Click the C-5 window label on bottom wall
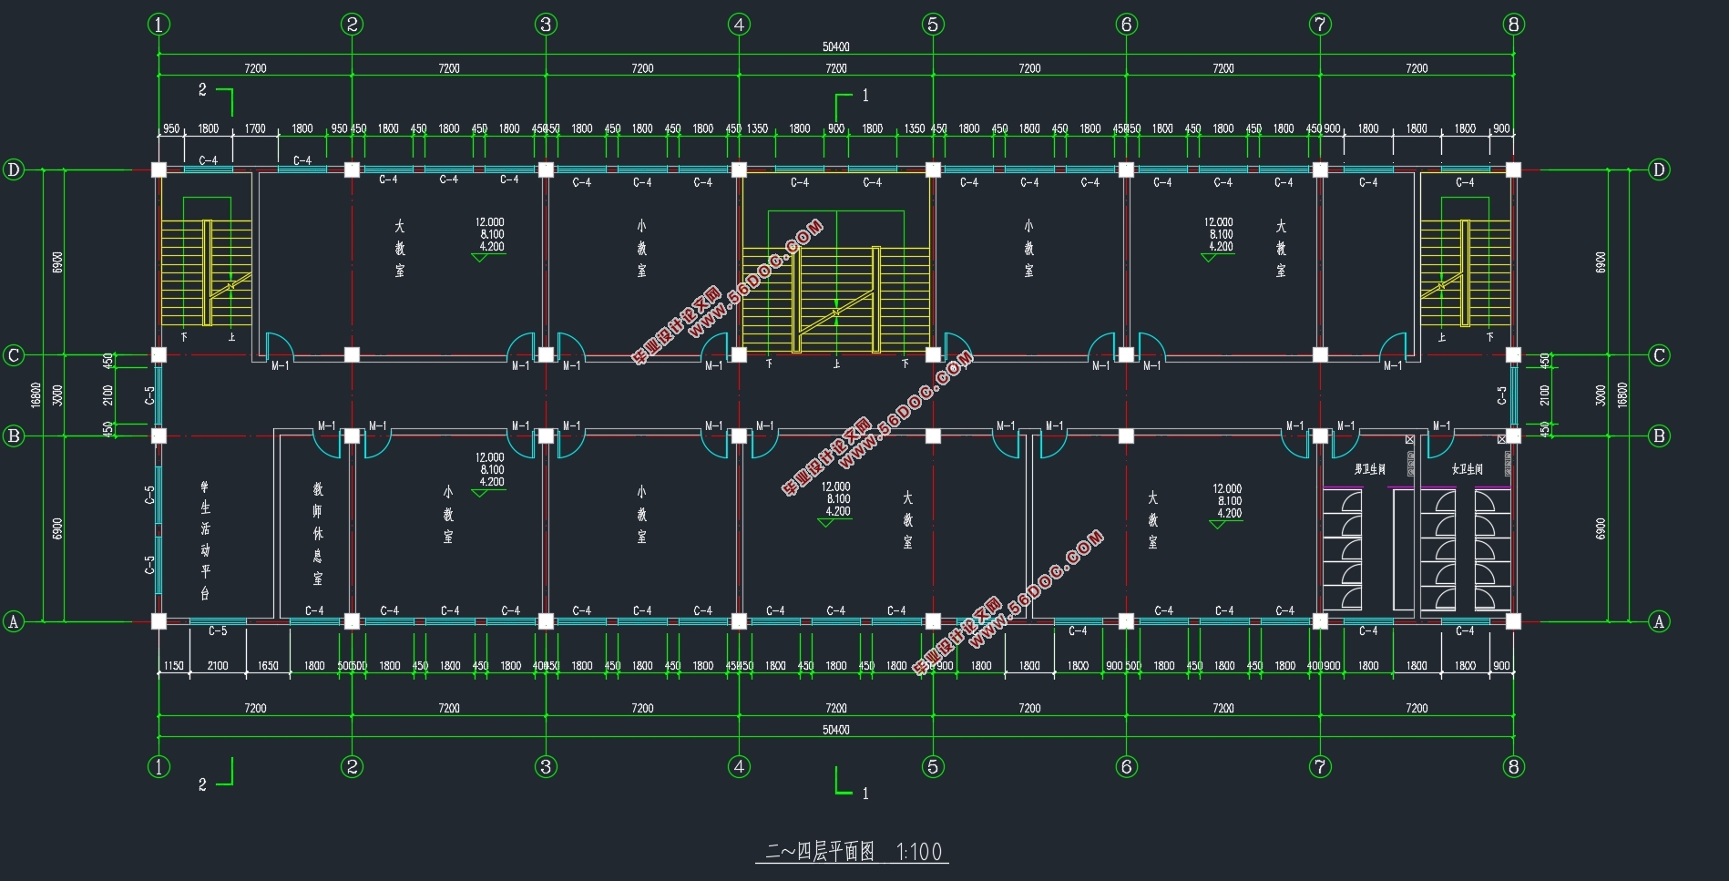 click(x=218, y=630)
